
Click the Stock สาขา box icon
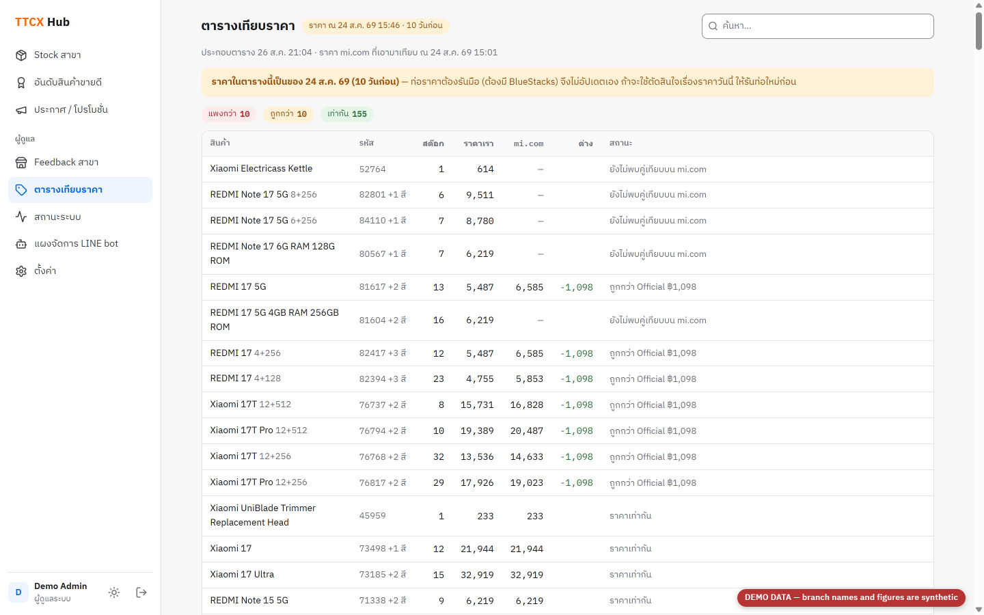pyautogui.click(x=21, y=55)
